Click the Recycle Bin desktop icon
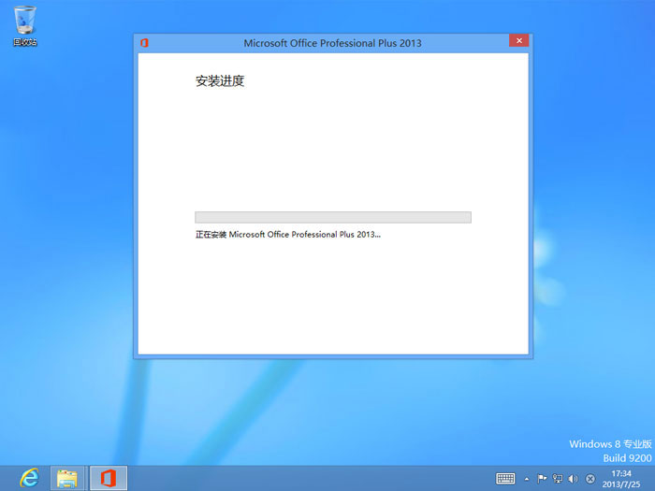The width and height of the screenshot is (655, 491). click(25, 22)
